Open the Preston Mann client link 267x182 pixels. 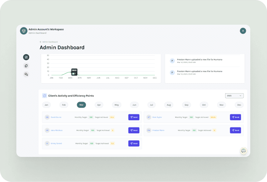(x=158, y=130)
